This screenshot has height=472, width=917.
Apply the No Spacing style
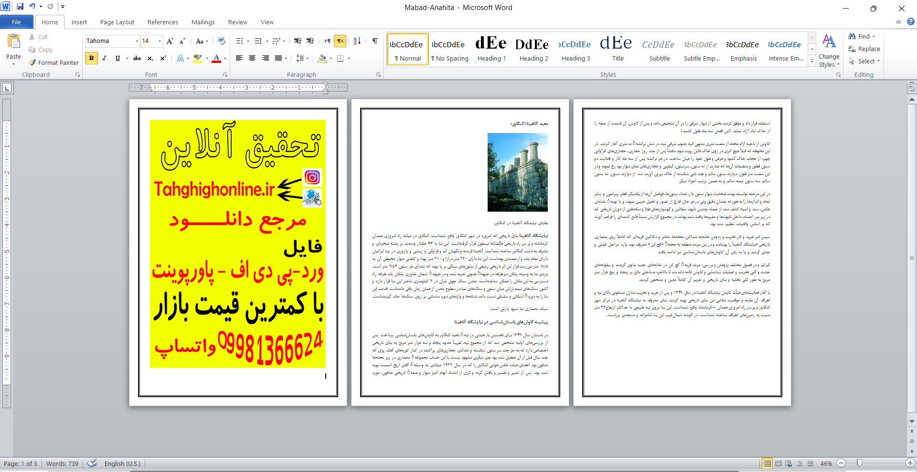449,49
